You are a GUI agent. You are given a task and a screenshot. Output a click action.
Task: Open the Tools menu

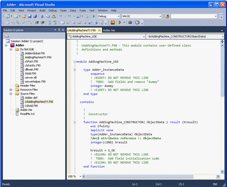83,10
